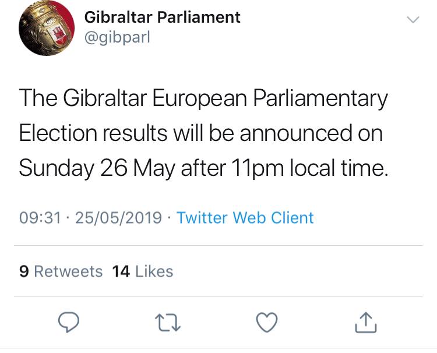Select the 'Sunday 26 May' tweet line
437x353 pixels.
tap(203, 168)
